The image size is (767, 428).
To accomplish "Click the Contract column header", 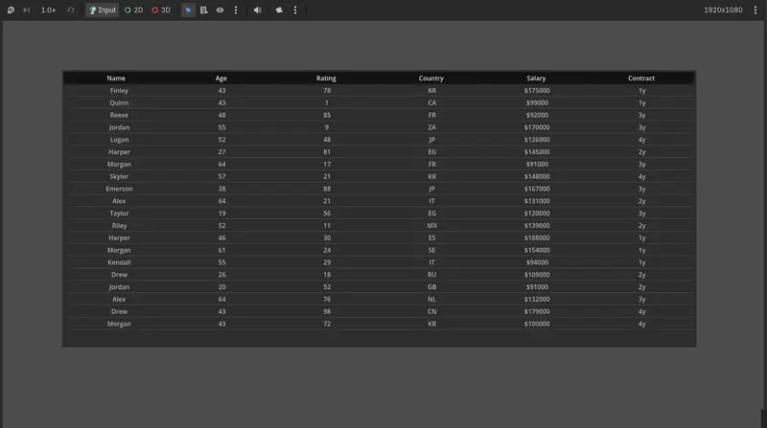I will pyautogui.click(x=641, y=79).
